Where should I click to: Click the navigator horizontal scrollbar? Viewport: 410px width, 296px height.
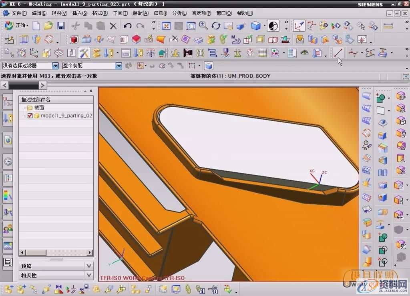(55, 252)
